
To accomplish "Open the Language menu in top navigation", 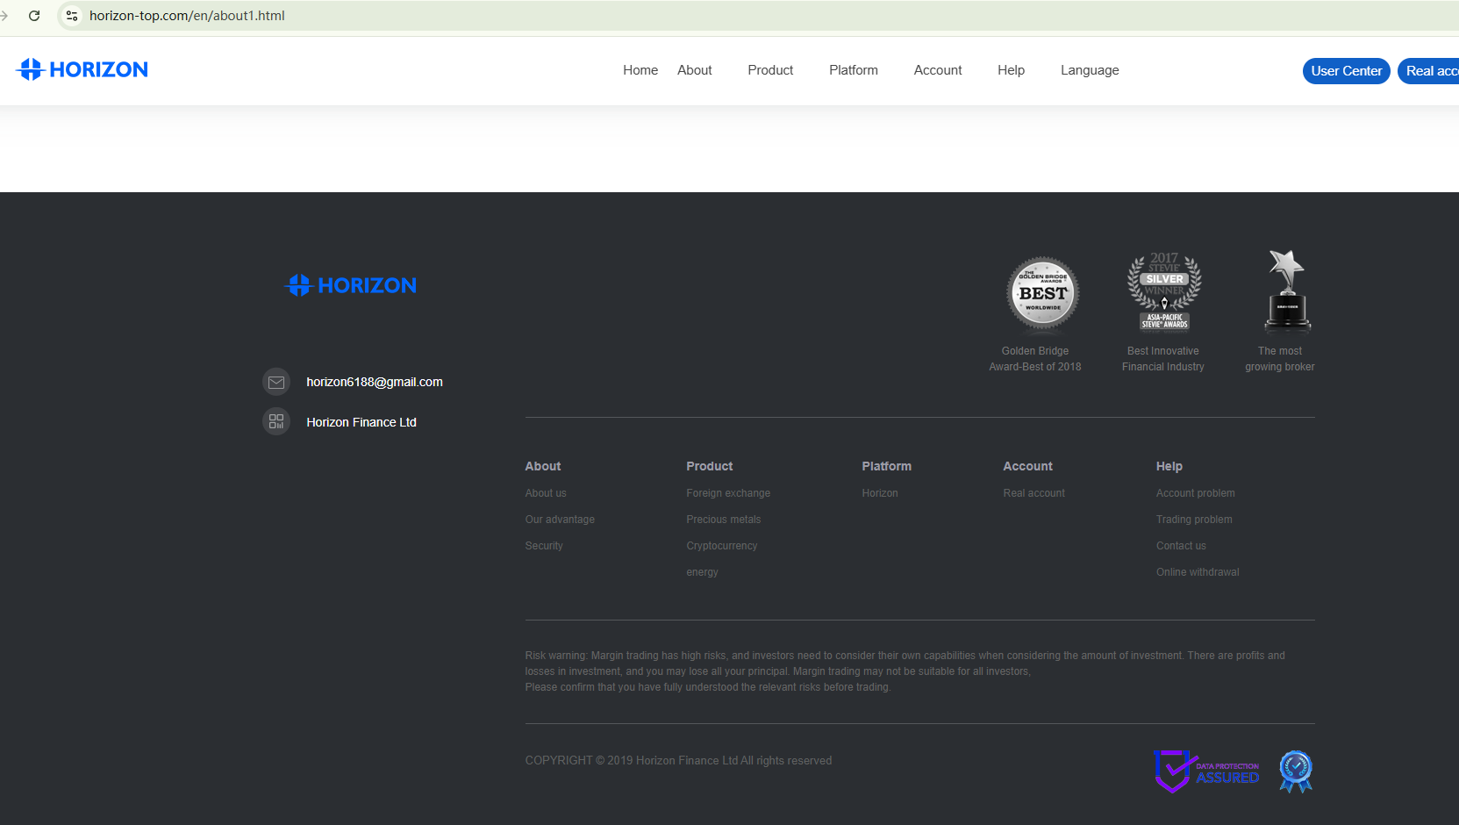I will 1090,70.
